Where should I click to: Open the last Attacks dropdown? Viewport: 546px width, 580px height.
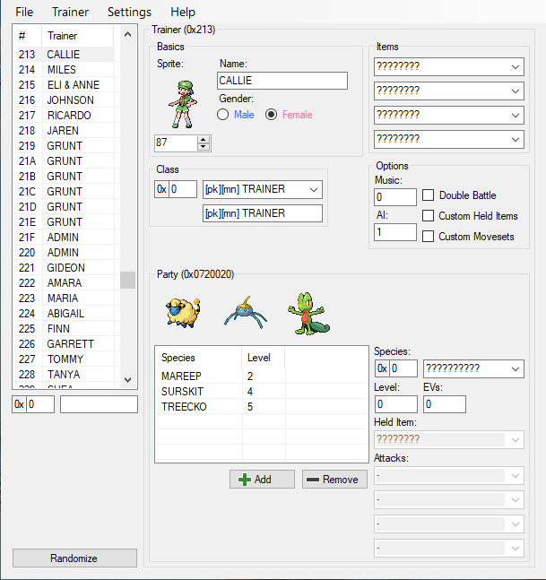click(x=516, y=549)
